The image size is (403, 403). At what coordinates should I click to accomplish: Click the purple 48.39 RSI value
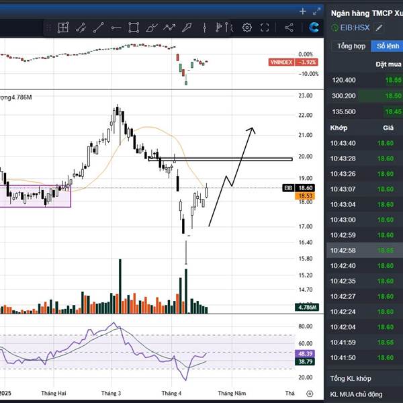click(x=305, y=354)
